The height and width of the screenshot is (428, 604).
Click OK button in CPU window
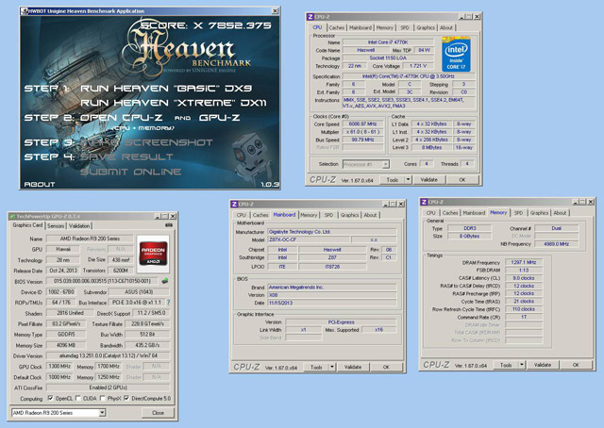point(462,180)
